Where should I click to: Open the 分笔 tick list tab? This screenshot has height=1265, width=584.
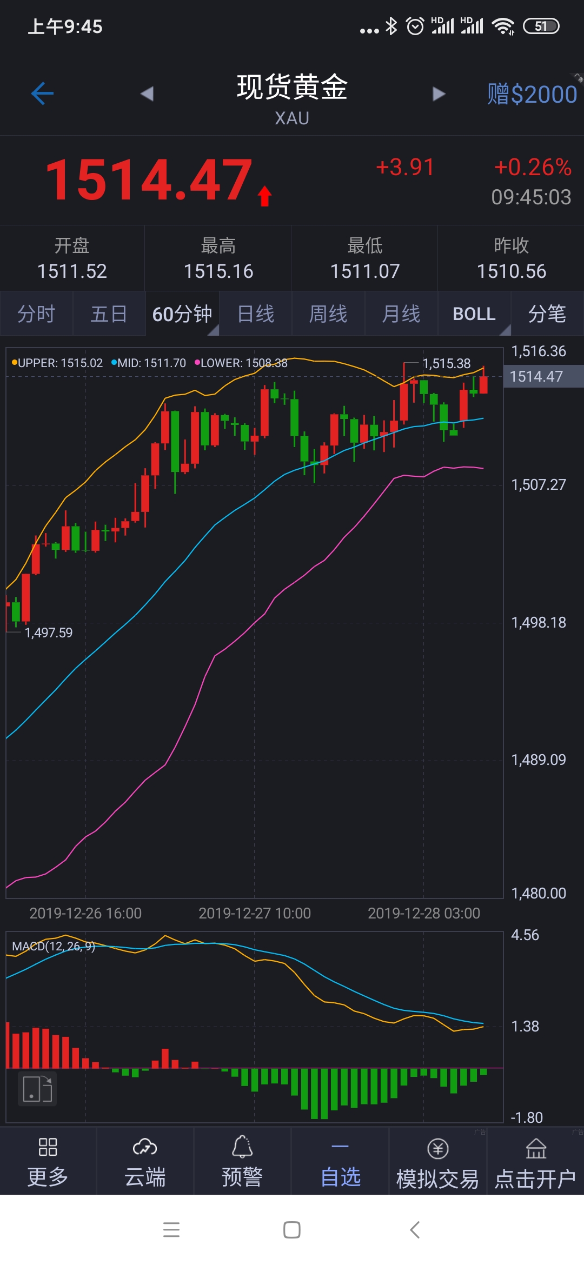click(547, 314)
